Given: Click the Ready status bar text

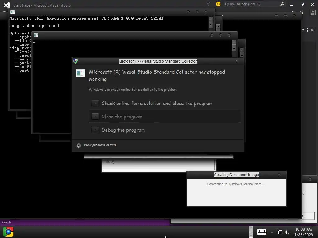Looking at the screenshot, I should click(x=7, y=222).
